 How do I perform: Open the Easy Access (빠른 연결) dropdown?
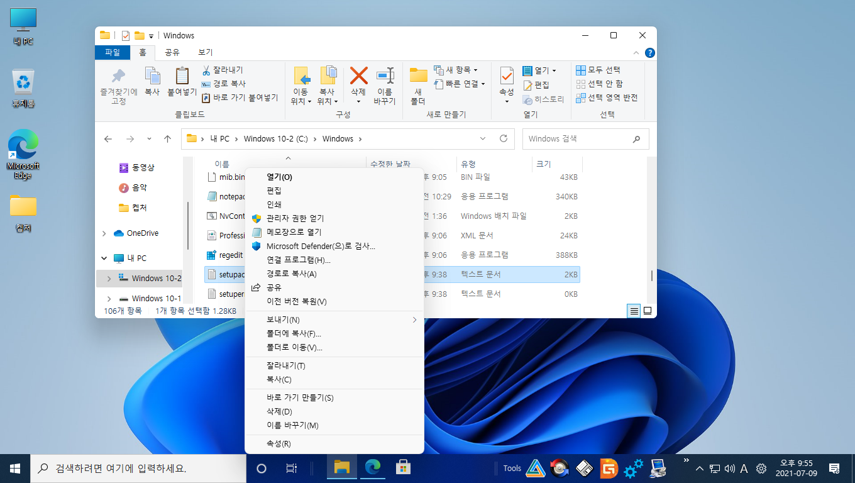click(x=460, y=84)
